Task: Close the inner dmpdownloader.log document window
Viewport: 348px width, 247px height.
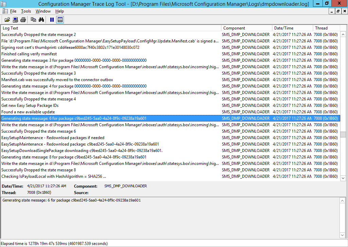Action: [345, 11]
